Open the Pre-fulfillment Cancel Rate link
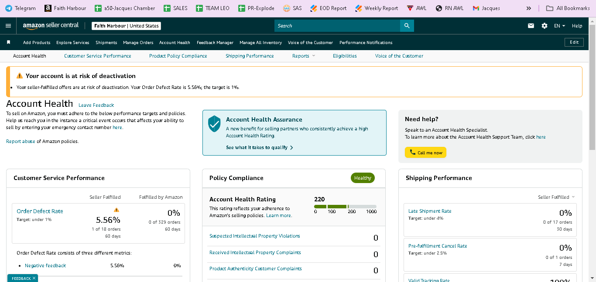The width and height of the screenshot is (596, 282). click(438, 246)
